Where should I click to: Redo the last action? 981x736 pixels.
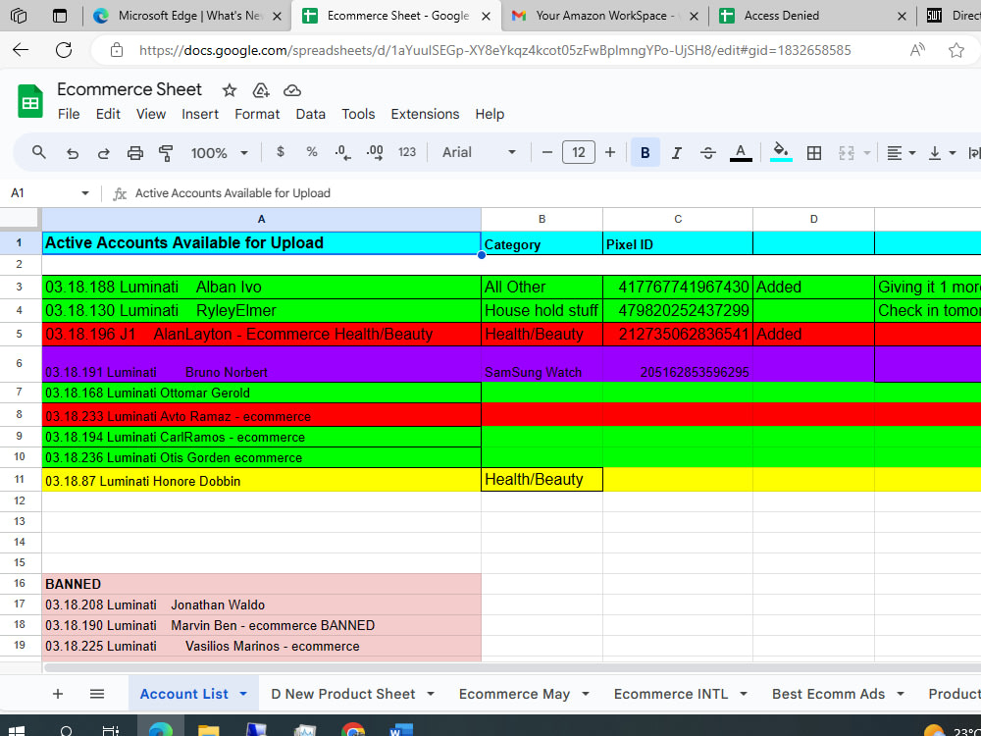click(104, 153)
